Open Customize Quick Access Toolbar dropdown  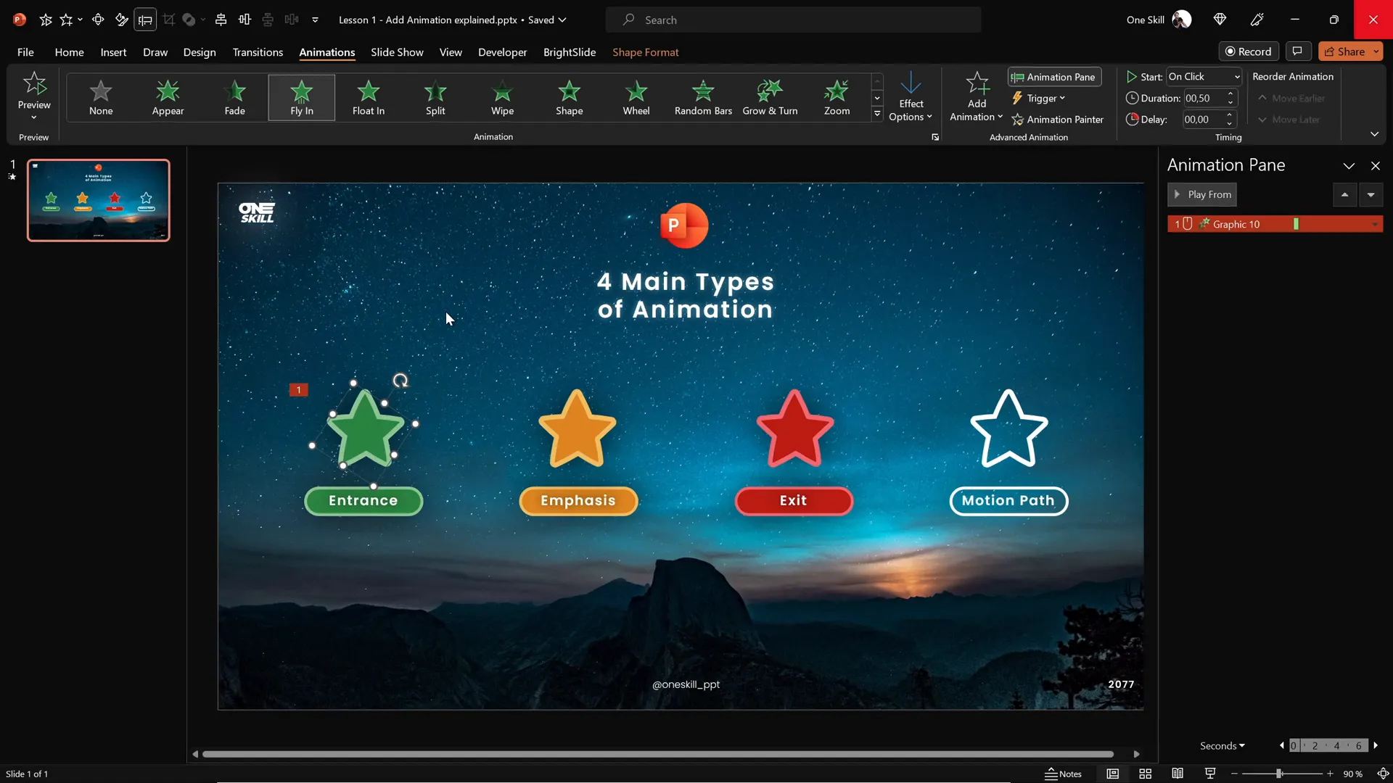click(315, 20)
